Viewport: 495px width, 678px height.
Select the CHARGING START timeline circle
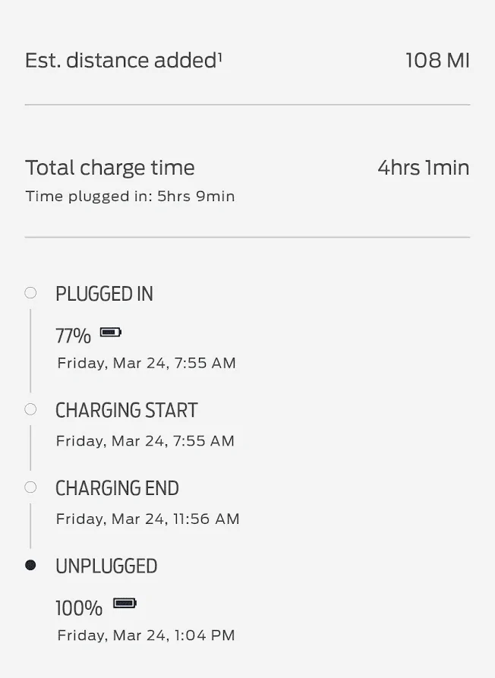tap(30, 408)
